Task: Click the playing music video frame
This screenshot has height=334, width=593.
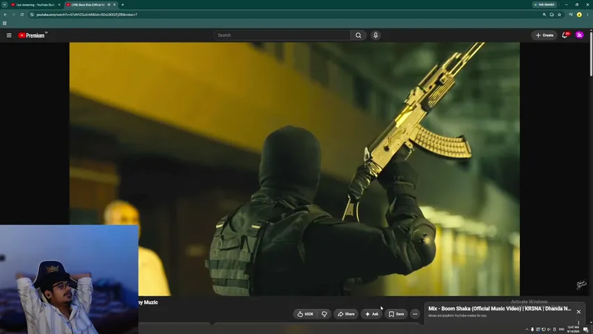Action: tap(294, 169)
